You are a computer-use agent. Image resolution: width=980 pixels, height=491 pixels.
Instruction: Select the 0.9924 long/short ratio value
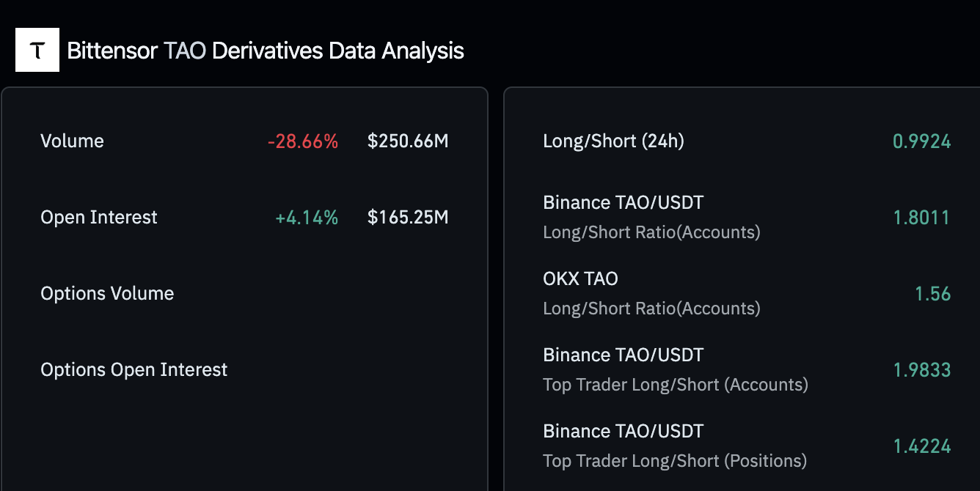tap(921, 141)
